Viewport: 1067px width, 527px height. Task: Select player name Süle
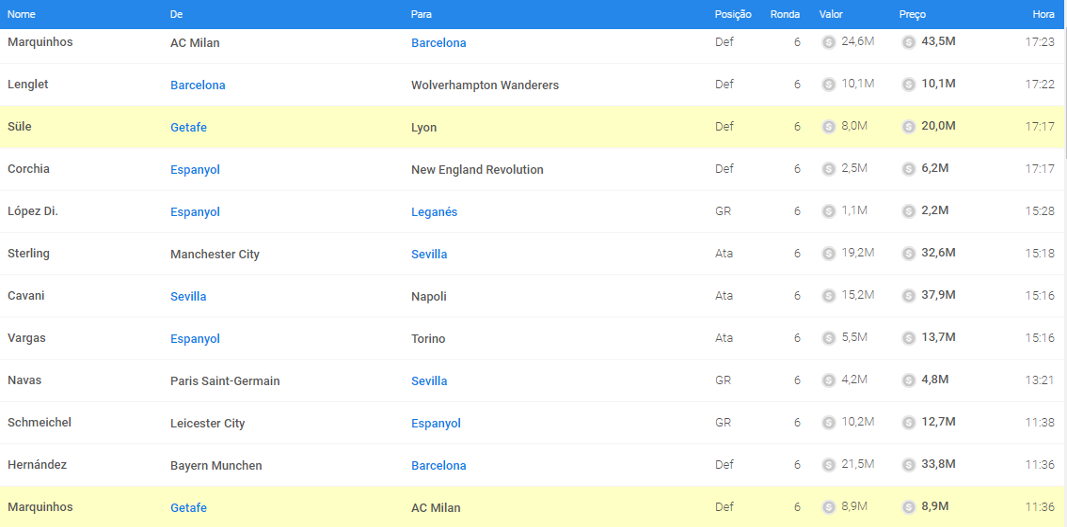pyautogui.click(x=19, y=126)
